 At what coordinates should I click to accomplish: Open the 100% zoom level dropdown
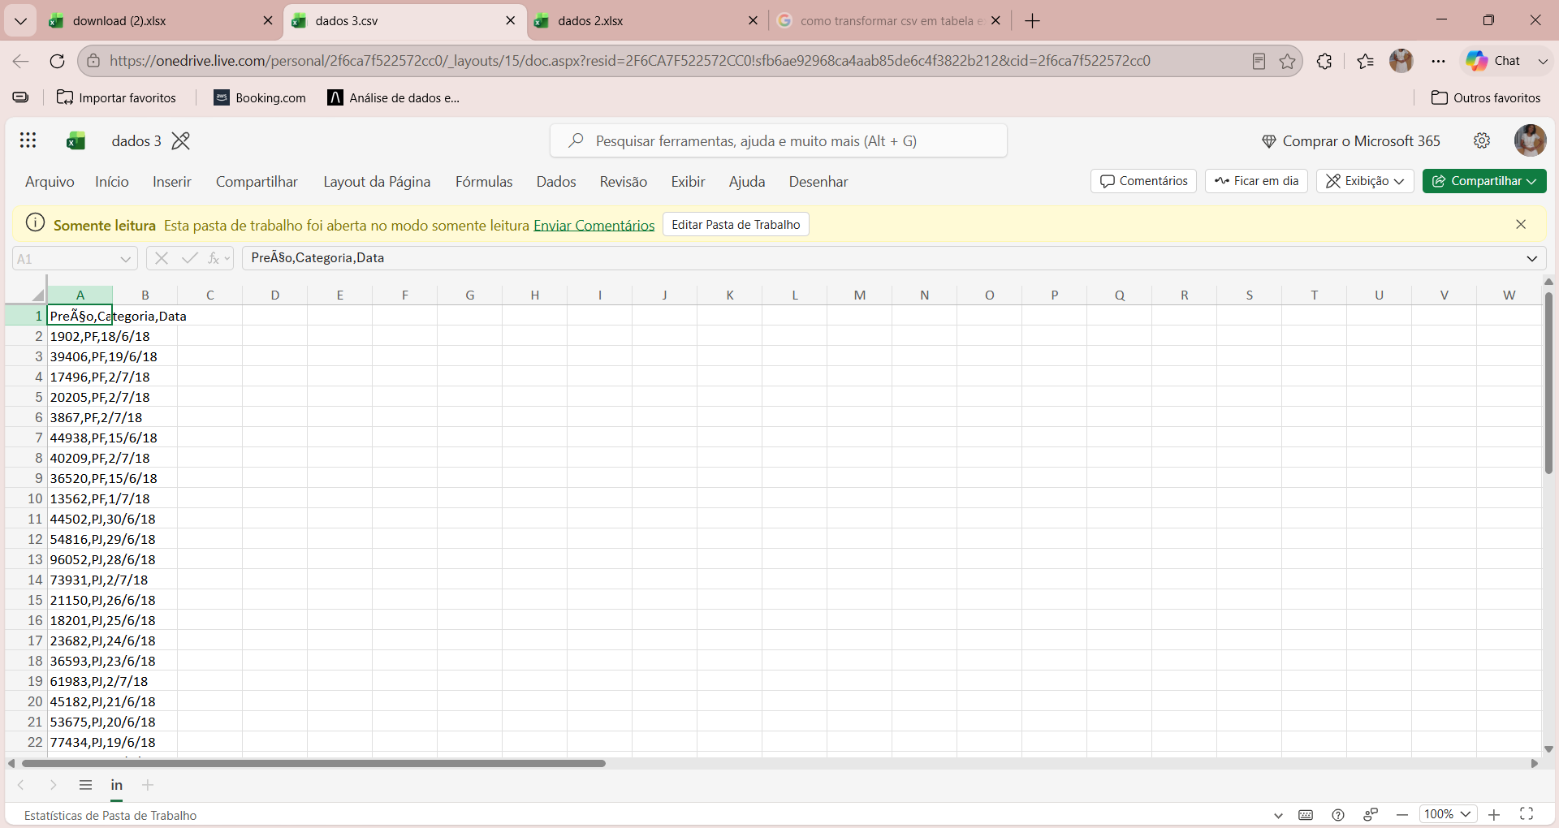[x=1448, y=814]
